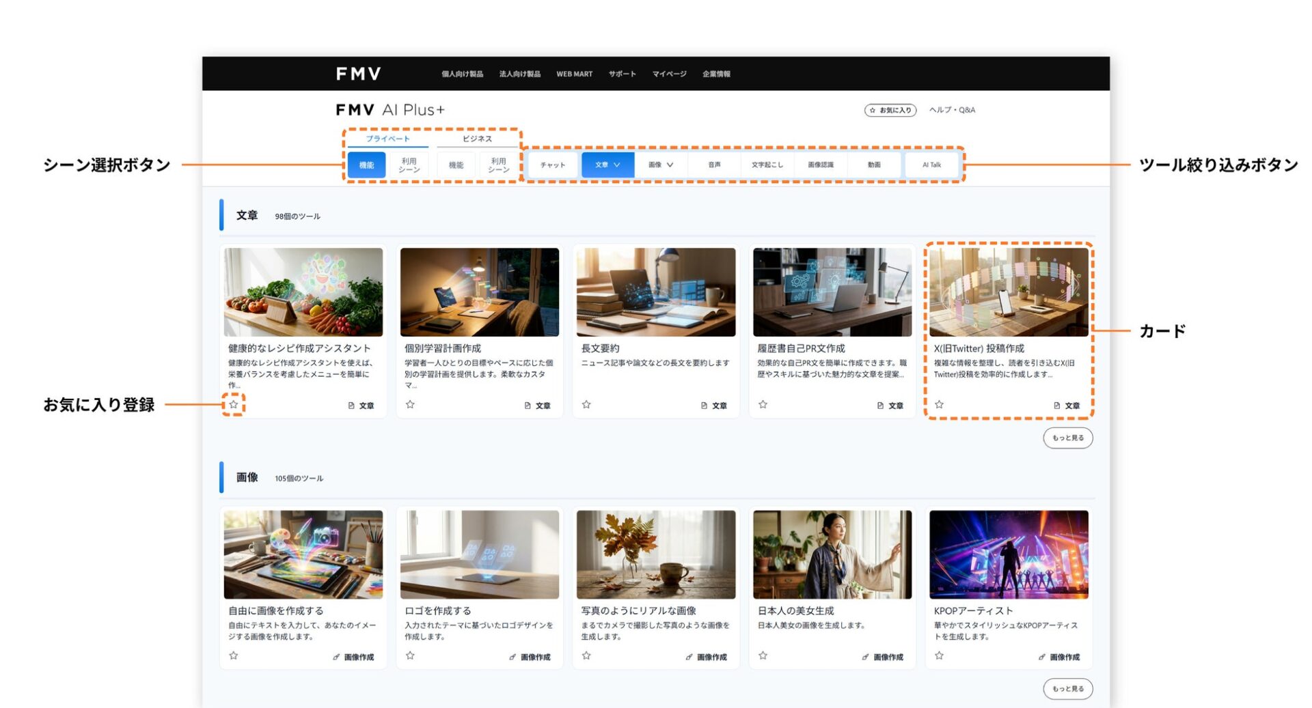Click the 画像作成 icon on ロゴを作成する card
The image size is (1312, 708).
512,657
